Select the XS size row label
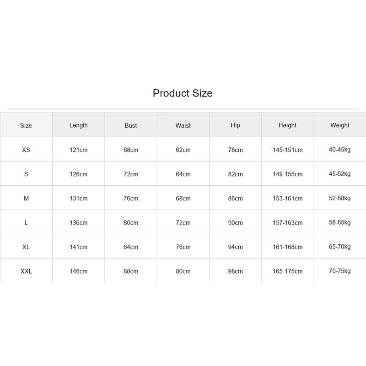The width and height of the screenshot is (366, 366). point(26,150)
